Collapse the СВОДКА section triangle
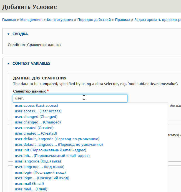Image resolution: width=181 pixels, height=192 pixels. click(x=9, y=34)
